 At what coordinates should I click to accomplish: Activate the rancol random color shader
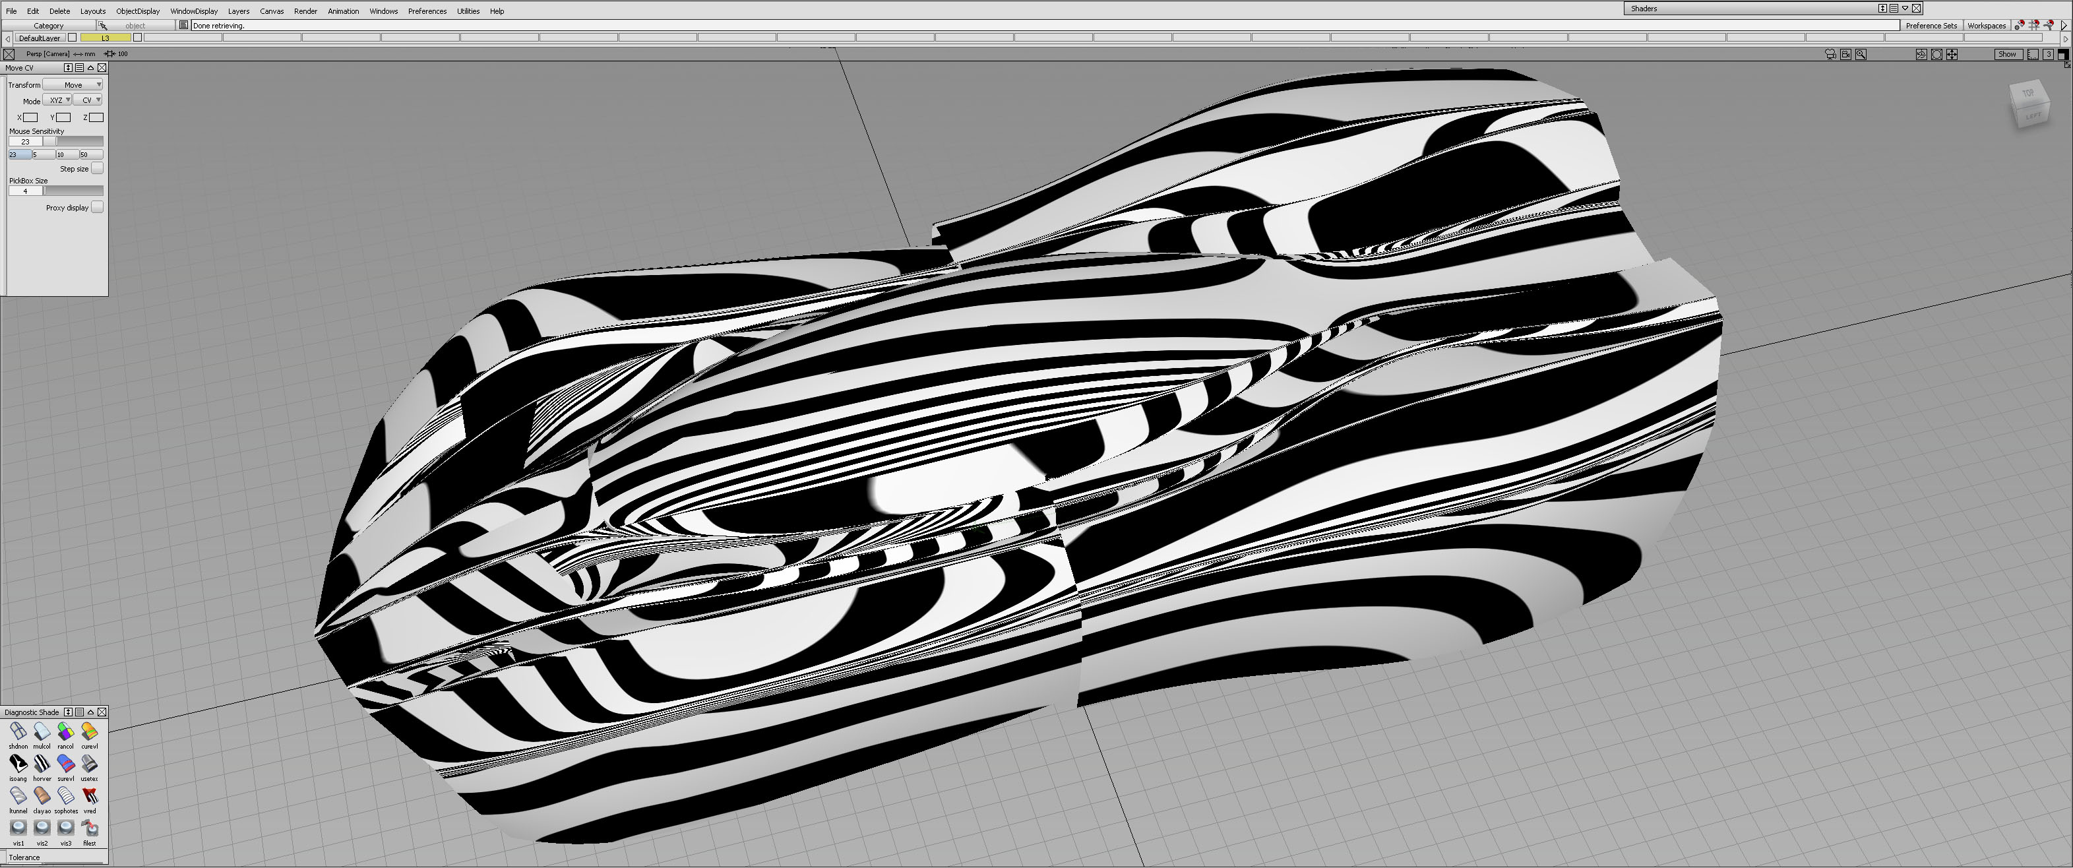click(65, 731)
